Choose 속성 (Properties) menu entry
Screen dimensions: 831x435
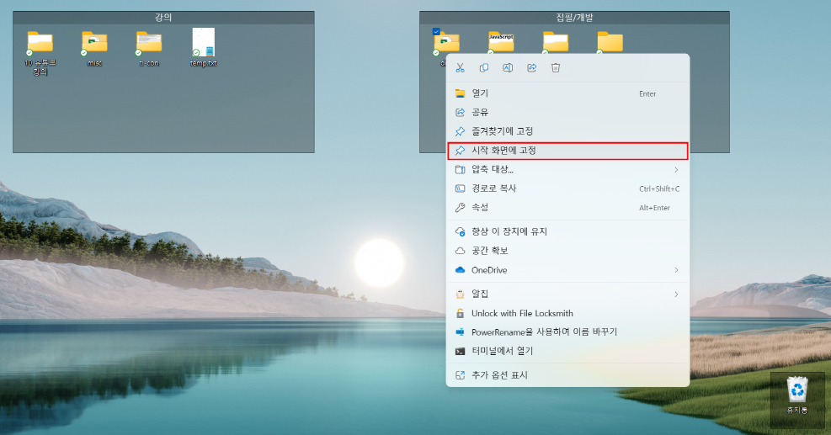click(567, 208)
